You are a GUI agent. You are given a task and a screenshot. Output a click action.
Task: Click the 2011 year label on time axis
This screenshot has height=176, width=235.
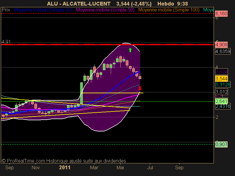pos(65,167)
